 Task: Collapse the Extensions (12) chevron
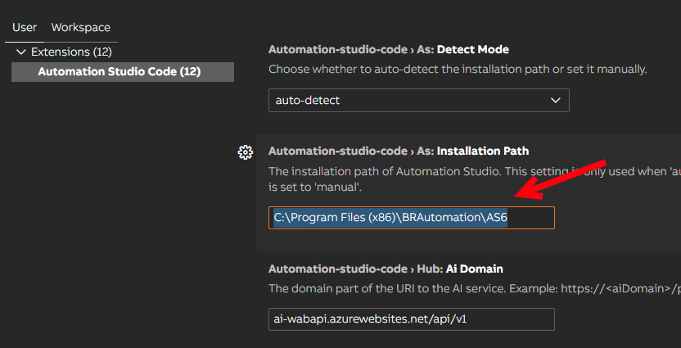[20, 52]
